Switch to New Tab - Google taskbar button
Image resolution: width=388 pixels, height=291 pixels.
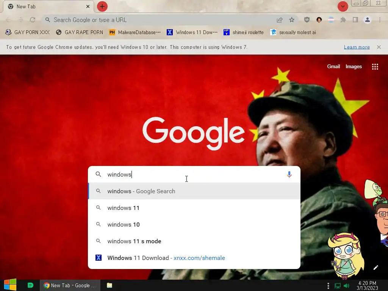click(70, 285)
